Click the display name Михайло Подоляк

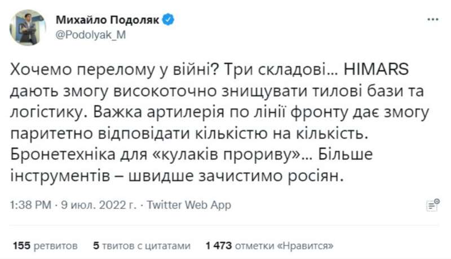pos(107,20)
